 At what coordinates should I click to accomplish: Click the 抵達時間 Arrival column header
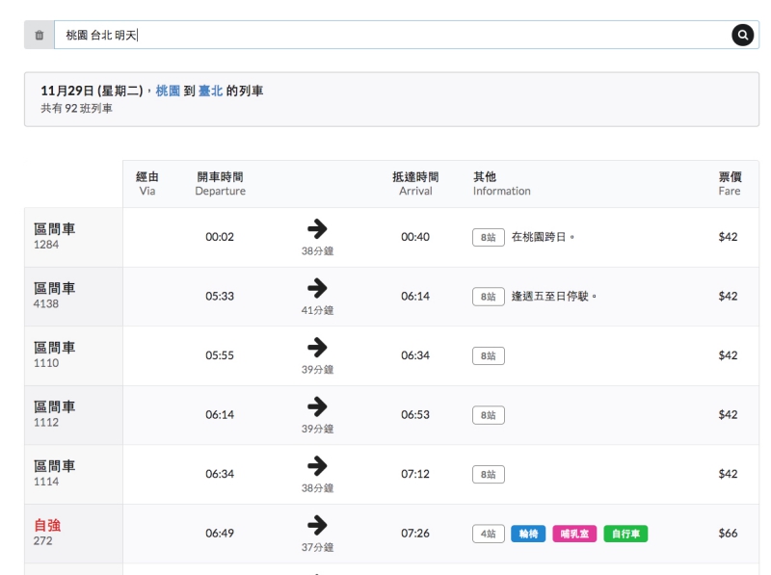click(415, 183)
